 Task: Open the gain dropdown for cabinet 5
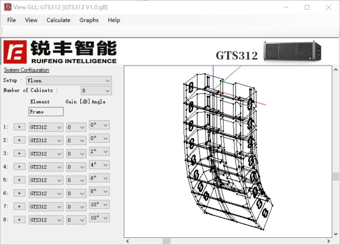point(76,180)
